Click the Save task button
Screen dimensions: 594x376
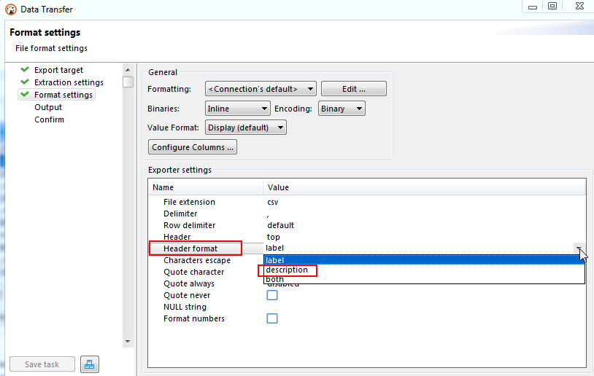coord(42,364)
